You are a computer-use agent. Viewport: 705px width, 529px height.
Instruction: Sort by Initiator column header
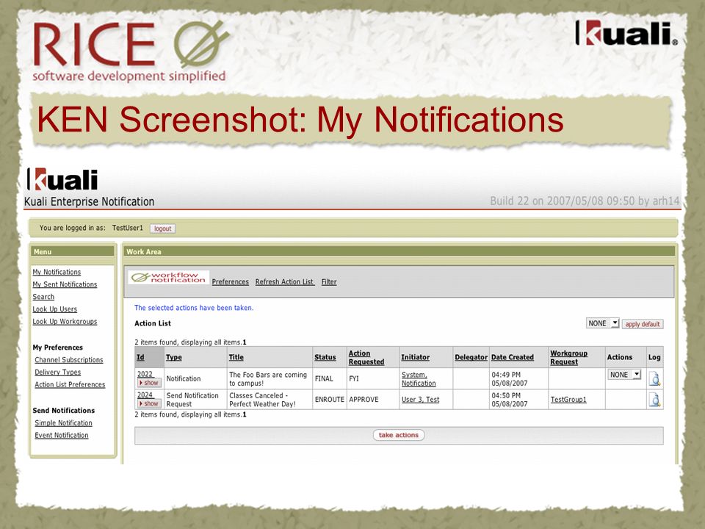(x=416, y=357)
